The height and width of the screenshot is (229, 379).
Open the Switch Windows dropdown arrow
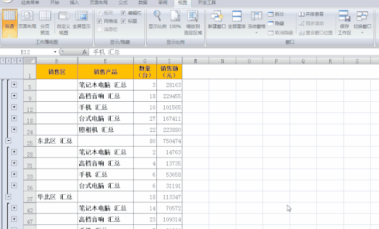[362, 33]
